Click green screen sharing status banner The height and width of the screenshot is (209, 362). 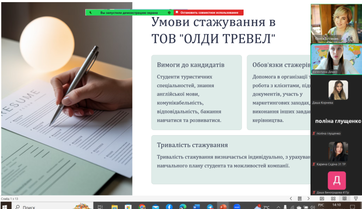coord(129,13)
